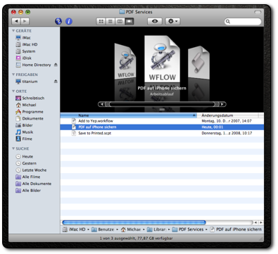Select iMac HD in the sidebar
The height and width of the screenshot is (254, 278).
27,44
